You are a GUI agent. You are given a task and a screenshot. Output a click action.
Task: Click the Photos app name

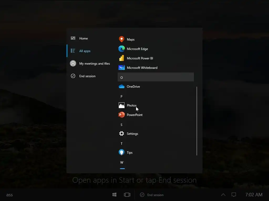pos(132,105)
